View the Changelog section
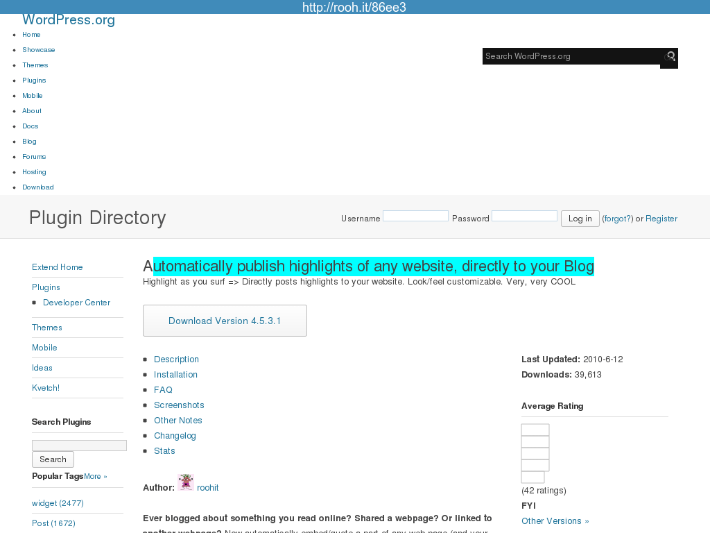Image resolution: width=710 pixels, height=533 pixels. point(175,436)
